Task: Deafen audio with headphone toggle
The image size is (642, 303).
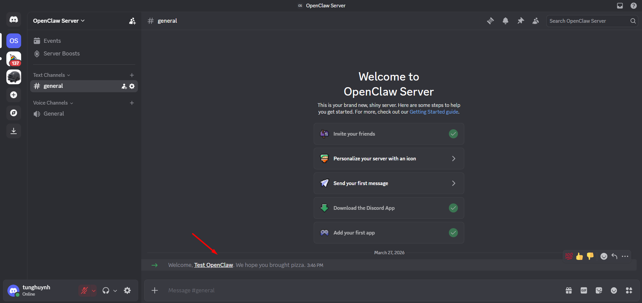Action: [106, 290]
